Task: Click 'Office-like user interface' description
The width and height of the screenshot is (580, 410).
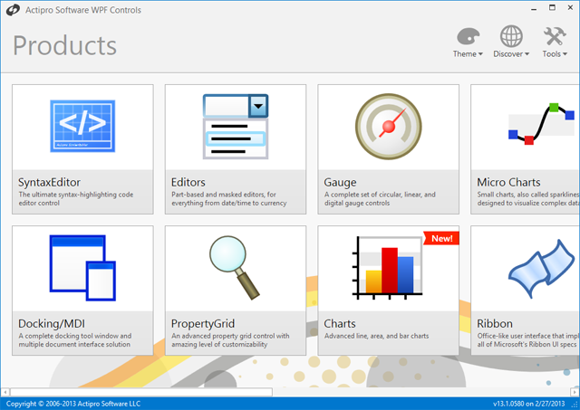Action: [527, 339]
